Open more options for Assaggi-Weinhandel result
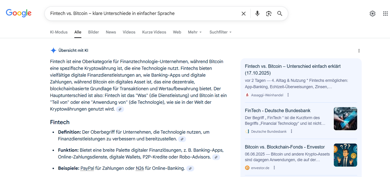The image size is (390, 177). point(288,95)
